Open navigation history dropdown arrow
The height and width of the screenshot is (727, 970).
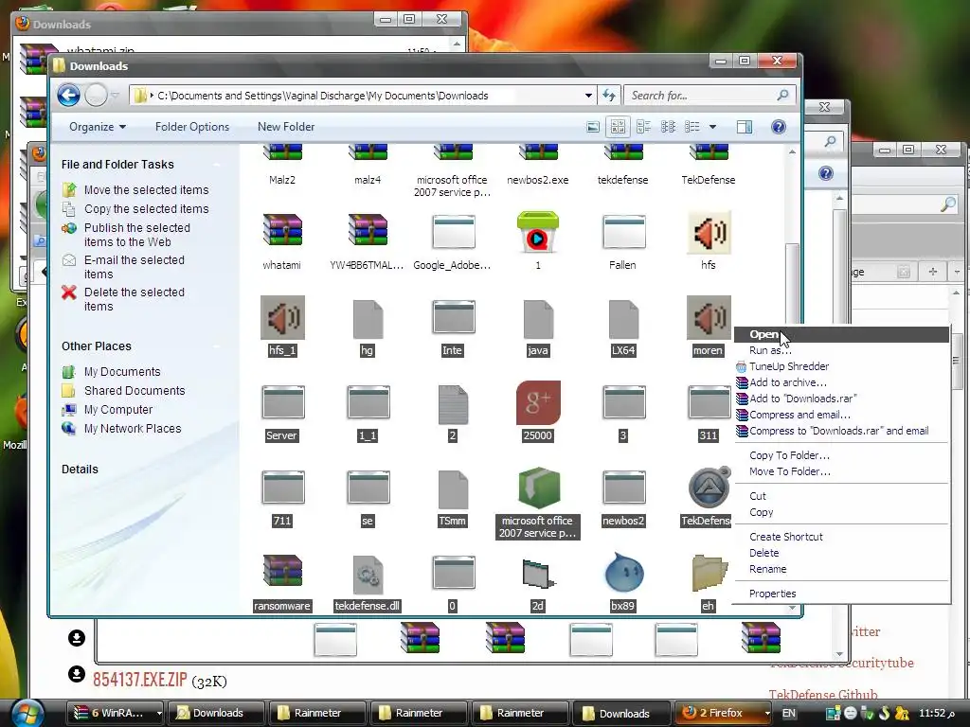[115, 96]
